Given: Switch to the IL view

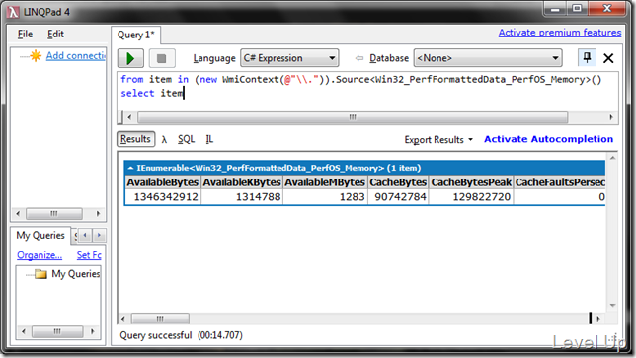Looking at the screenshot, I should click(209, 139).
